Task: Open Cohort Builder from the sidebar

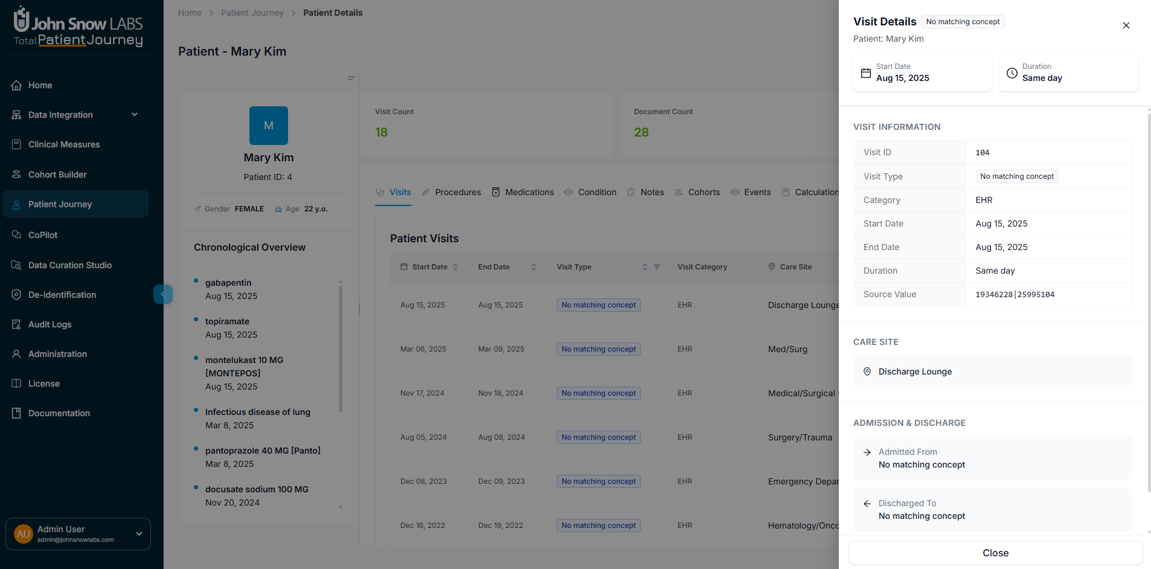Action: [57, 174]
